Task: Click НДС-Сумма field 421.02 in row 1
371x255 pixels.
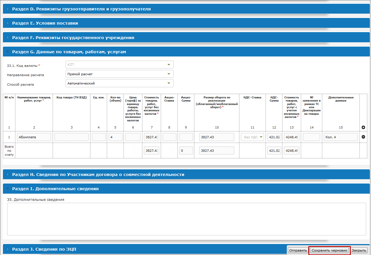Action: 274,137
